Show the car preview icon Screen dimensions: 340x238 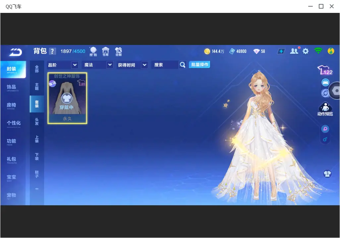325,82
